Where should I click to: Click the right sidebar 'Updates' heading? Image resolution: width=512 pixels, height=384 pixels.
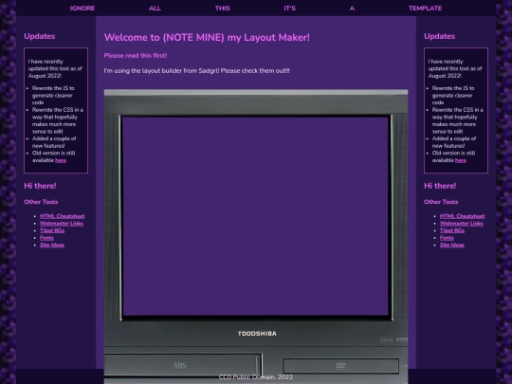pos(440,36)
